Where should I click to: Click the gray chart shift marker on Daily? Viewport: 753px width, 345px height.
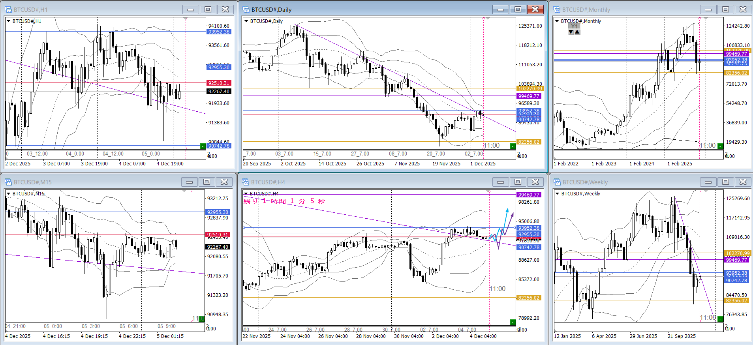488,19
